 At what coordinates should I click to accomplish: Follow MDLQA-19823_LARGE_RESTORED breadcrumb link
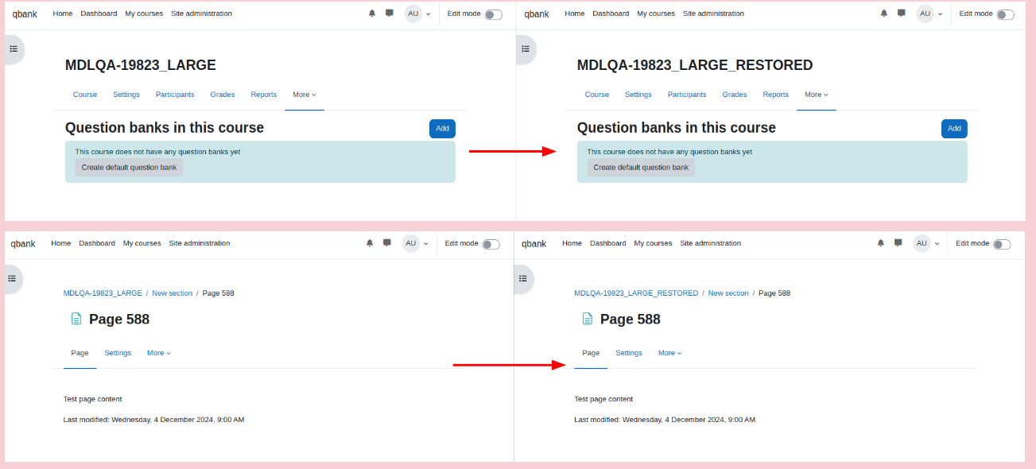[x=636, y=293]
